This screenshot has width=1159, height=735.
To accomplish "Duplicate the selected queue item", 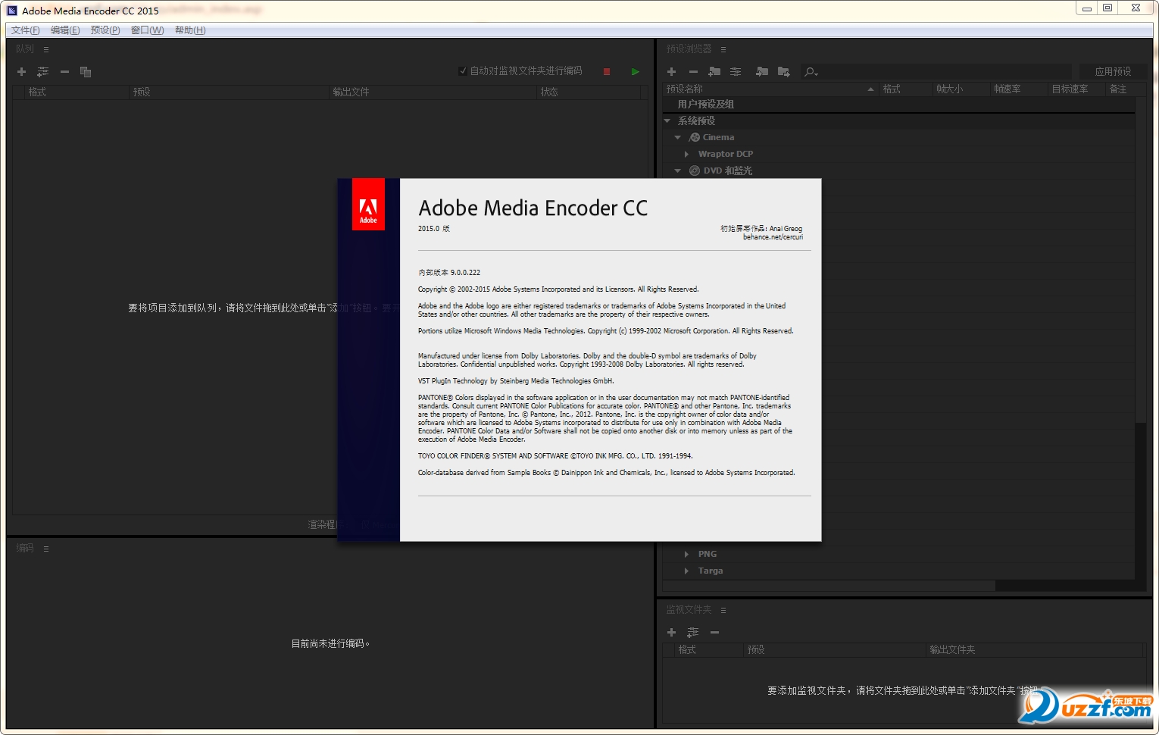I will pos(86,72).
